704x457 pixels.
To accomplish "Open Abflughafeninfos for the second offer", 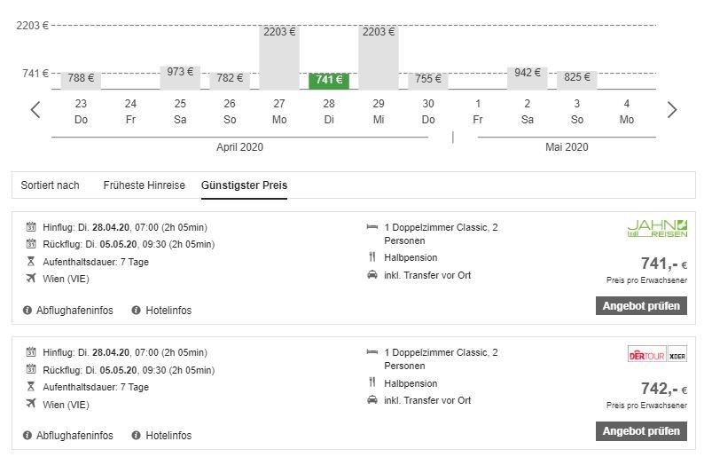I will click(x=74, y=436).
